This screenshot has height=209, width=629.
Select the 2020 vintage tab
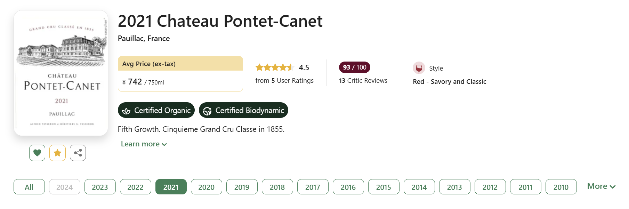point(207,187)
